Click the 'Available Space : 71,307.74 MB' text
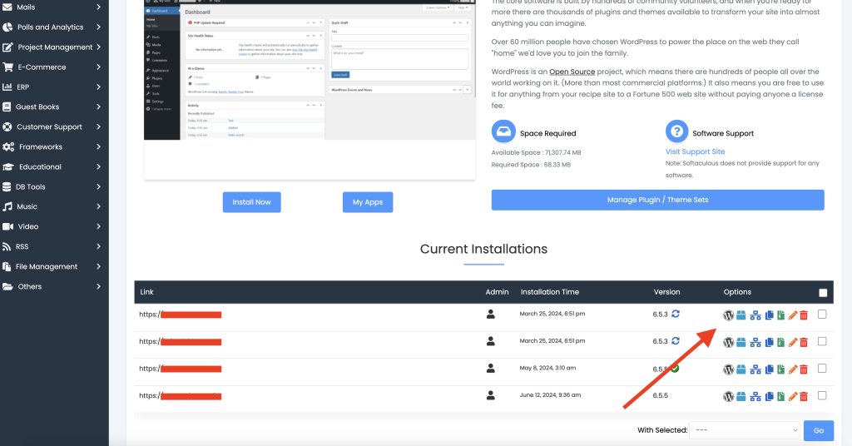 tap(536, 152)
